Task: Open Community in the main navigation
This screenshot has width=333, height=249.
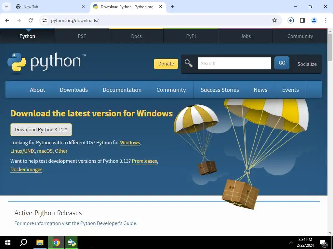Action: click(171, 90)
